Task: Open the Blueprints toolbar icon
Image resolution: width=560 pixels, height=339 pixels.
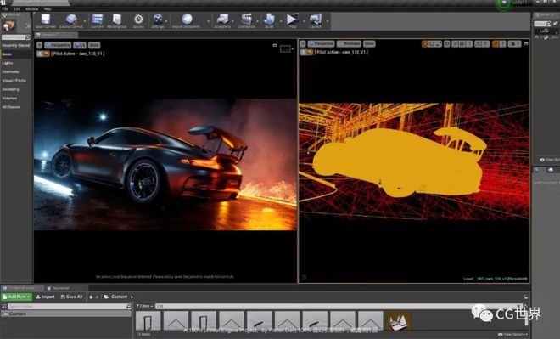Action: 223,20
